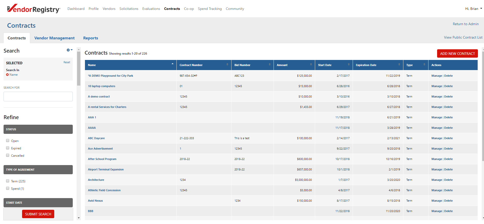Open the ABC Daycare contract link
The height and width of the screenshot is (224, 484).
pyautogui.click(x=96, y=138)
